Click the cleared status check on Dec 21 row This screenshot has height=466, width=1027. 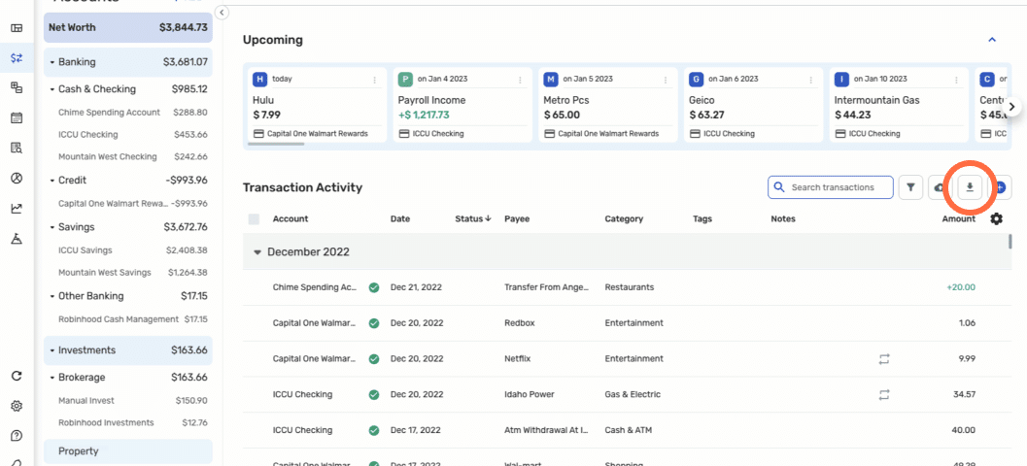pyautogui.click(x=374, y=287)
